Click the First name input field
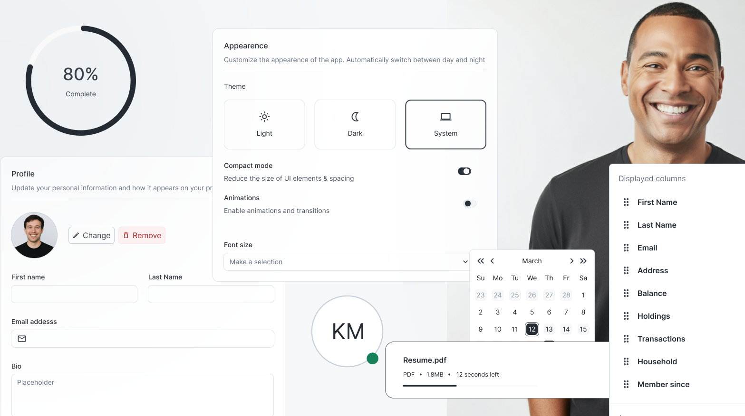745x416 pixels. click(74, 294)
